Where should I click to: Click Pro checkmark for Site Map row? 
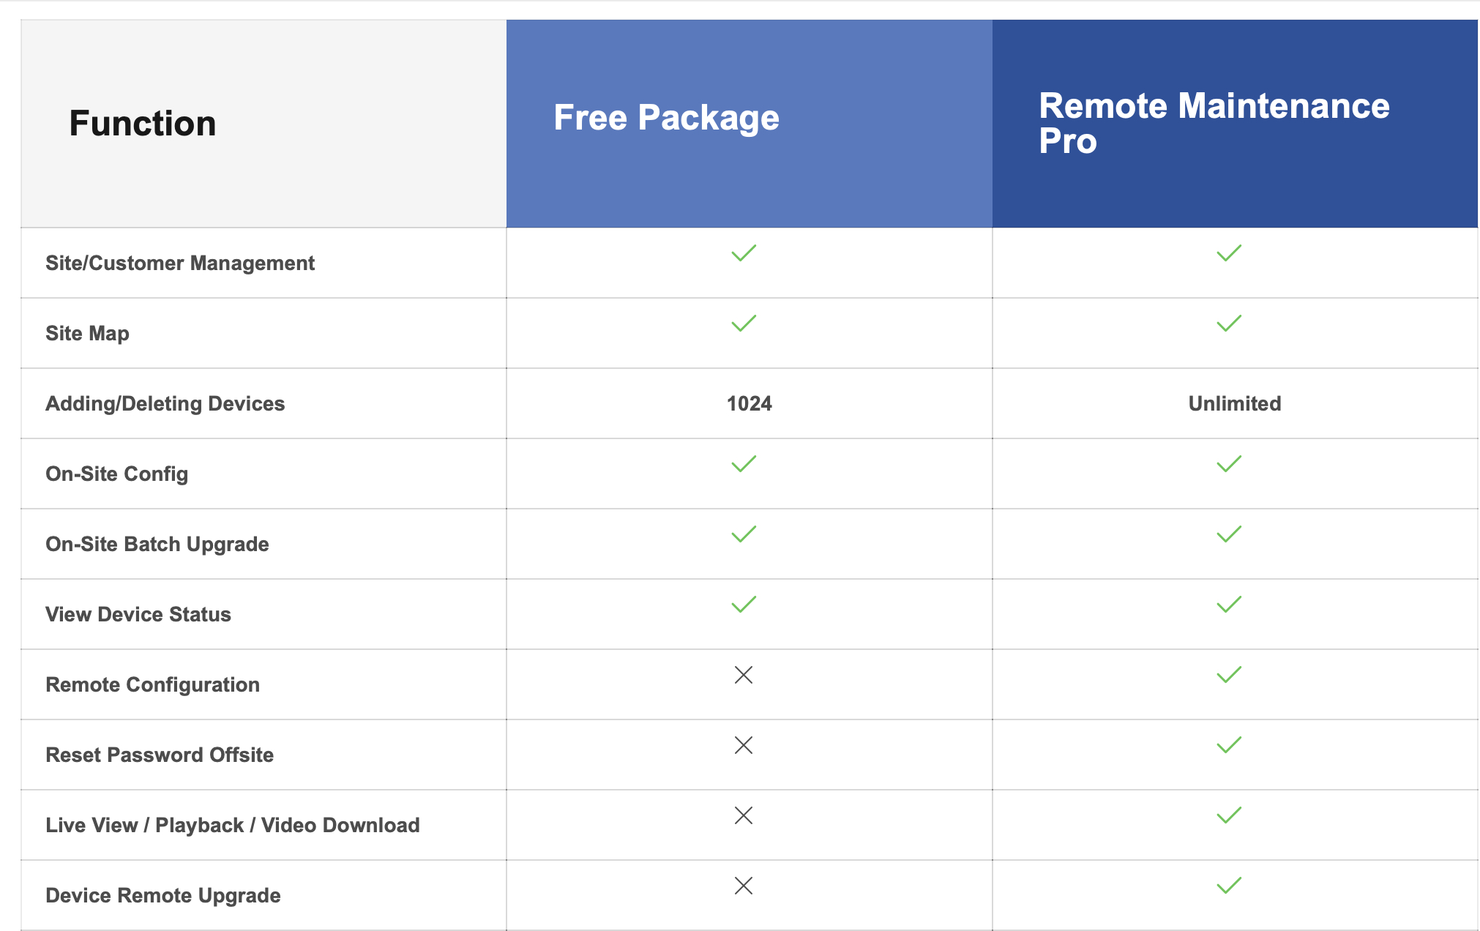pos(1229,324)
